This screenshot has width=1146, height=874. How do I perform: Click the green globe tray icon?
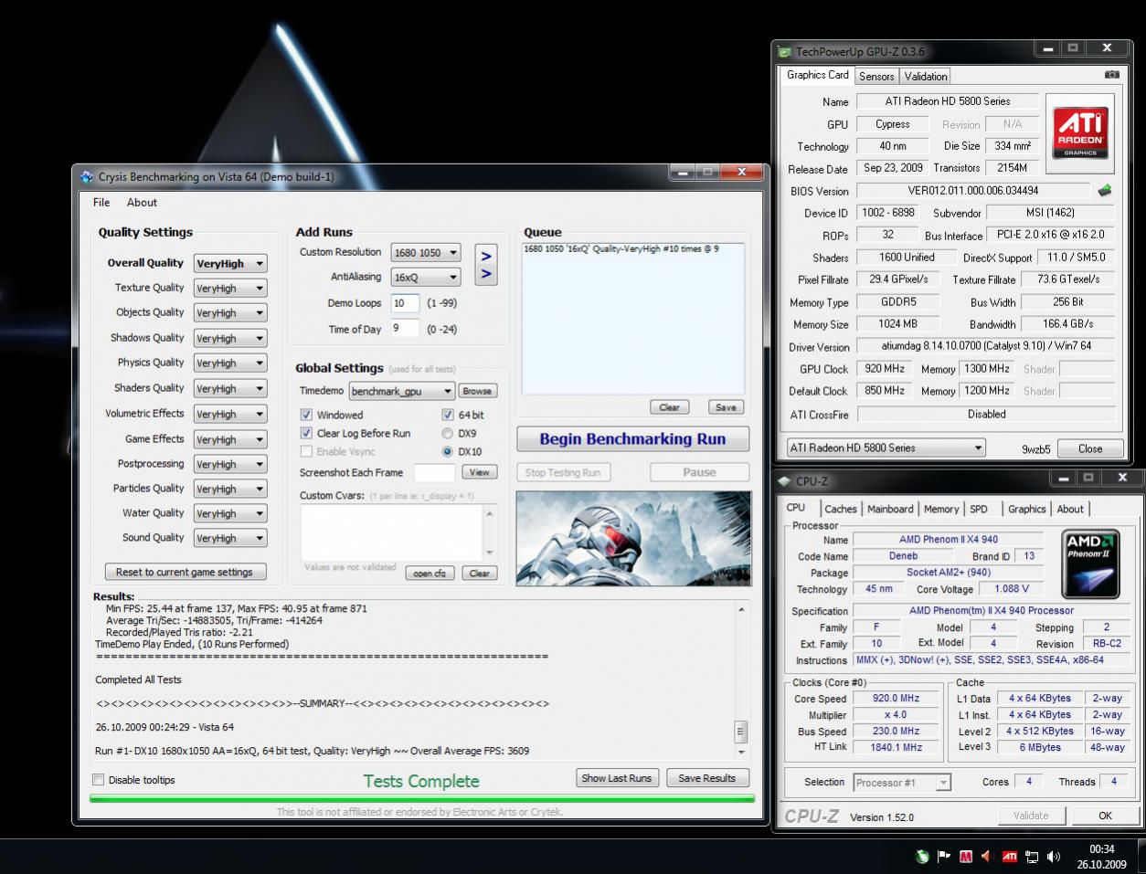[922, 857]
